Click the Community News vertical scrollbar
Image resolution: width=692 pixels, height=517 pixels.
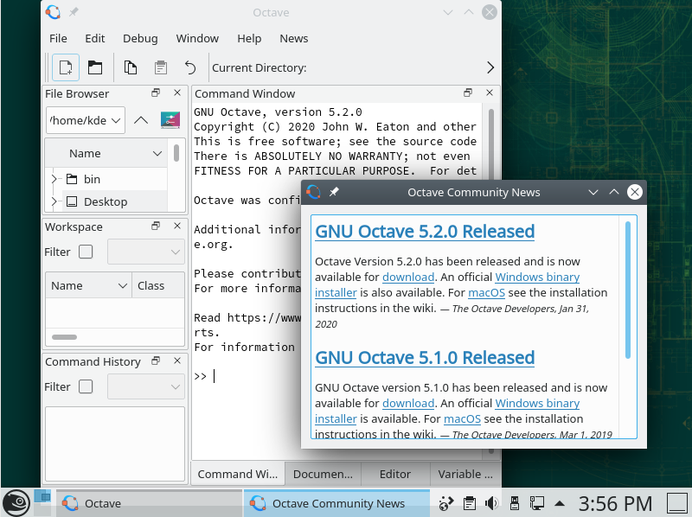tap(628, 290)
